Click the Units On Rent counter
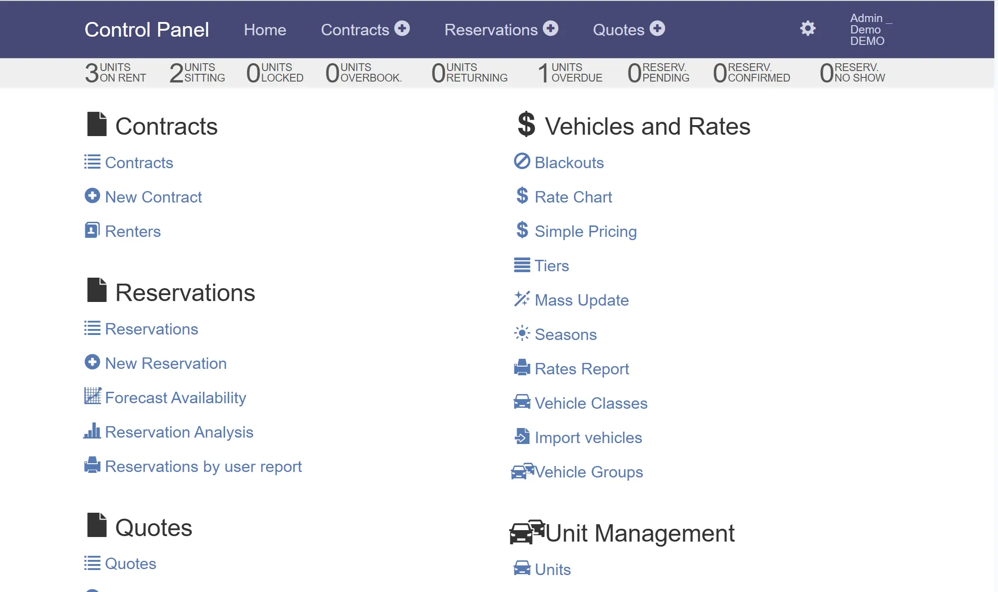 pos(116,73)
